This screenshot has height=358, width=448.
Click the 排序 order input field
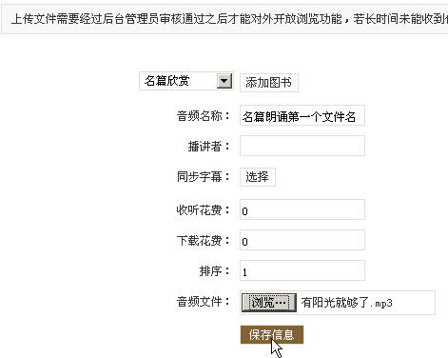pos(302,270)
